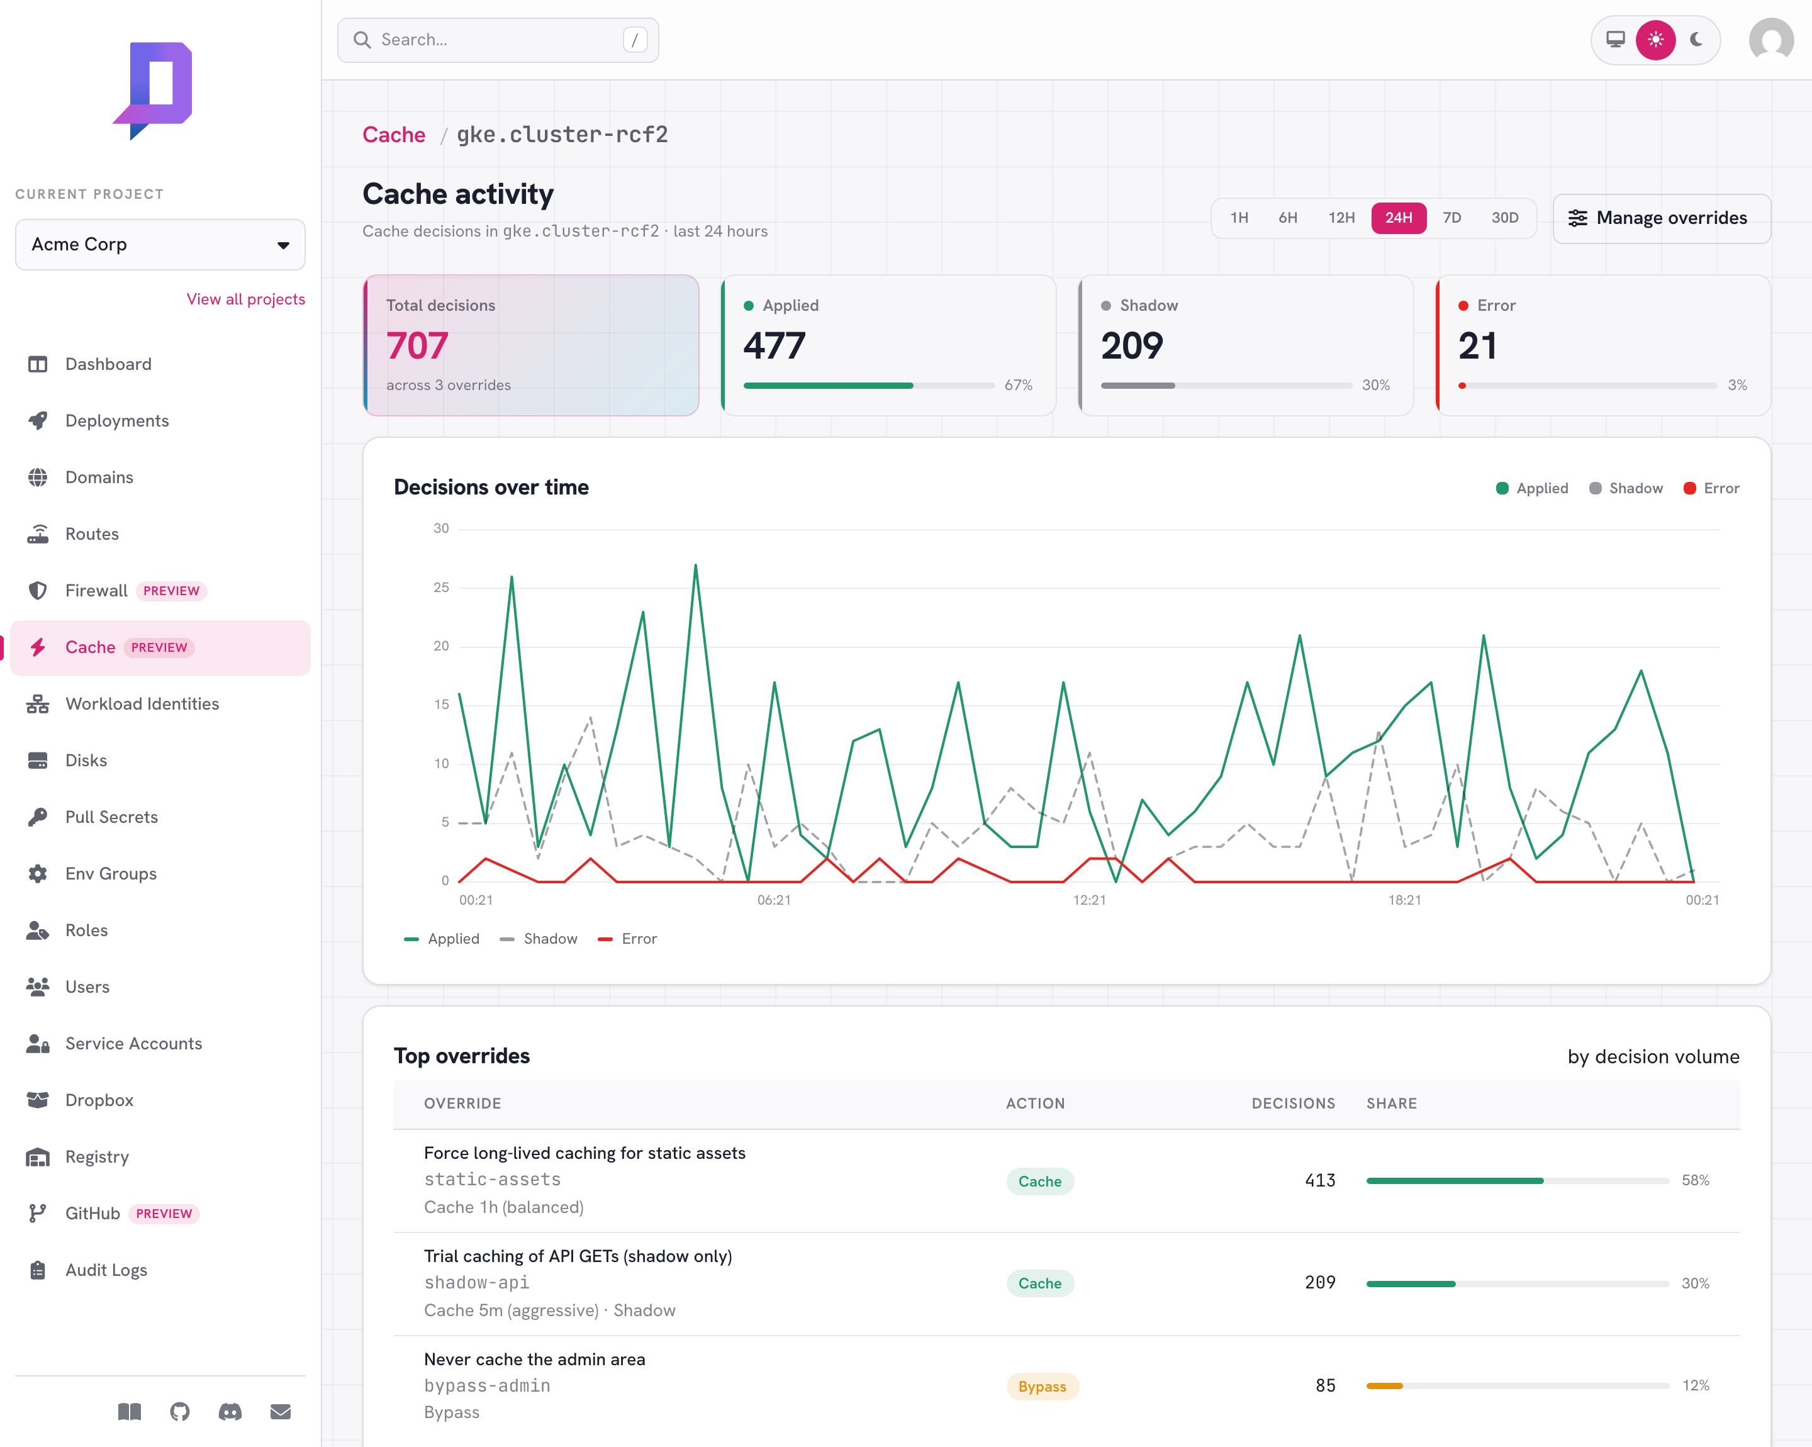Click Cache badge in shadow-api row
This screenshot has height=1447, width=1812.
(1039, 1284)
